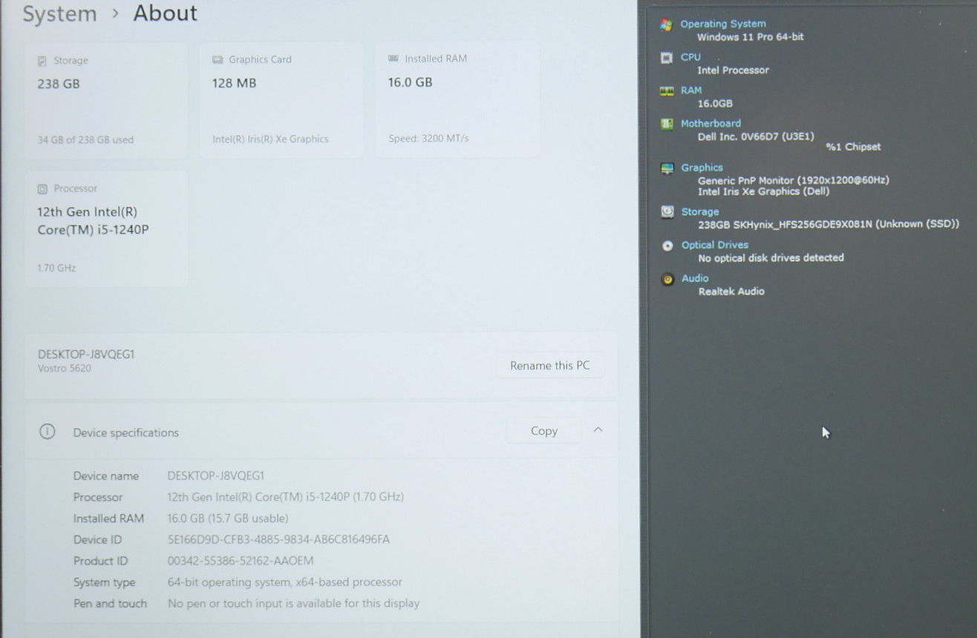Screen dimensions: 977x638
Task: Click the Installed RAM card icon
Action: 393,59
